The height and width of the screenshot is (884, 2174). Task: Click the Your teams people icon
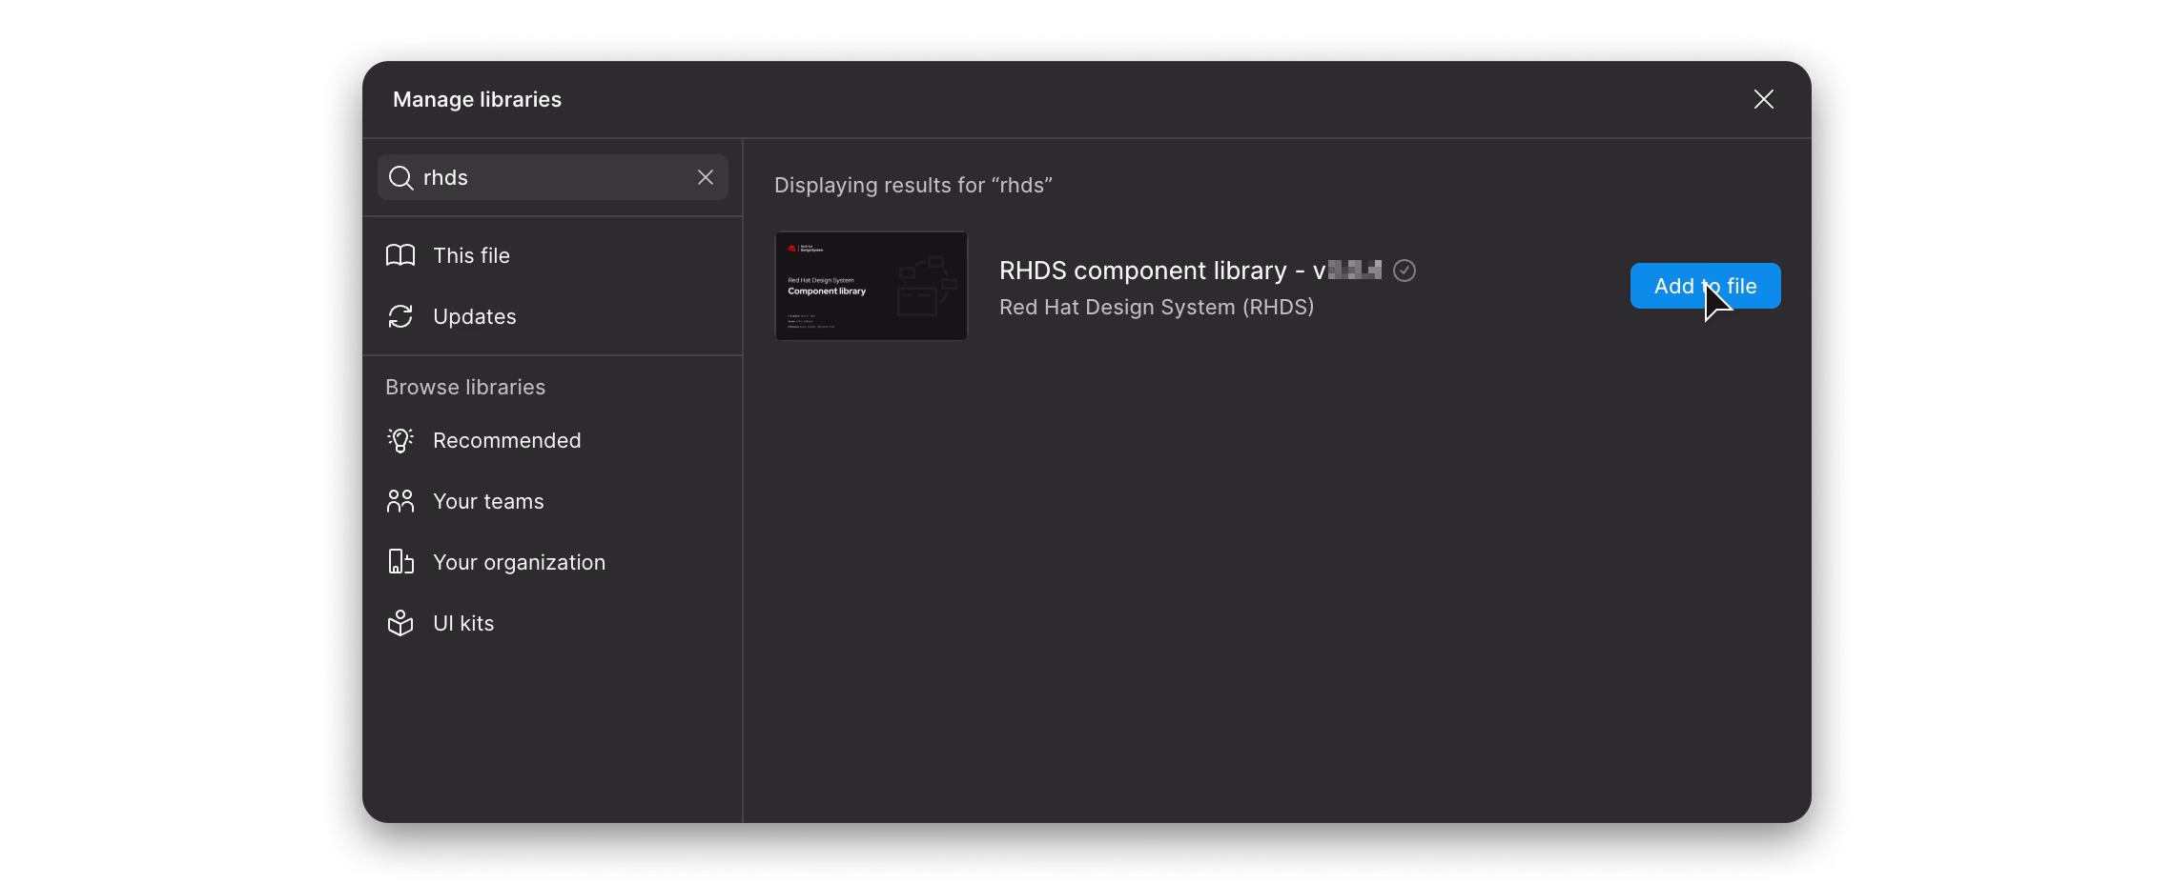(400, 501)
